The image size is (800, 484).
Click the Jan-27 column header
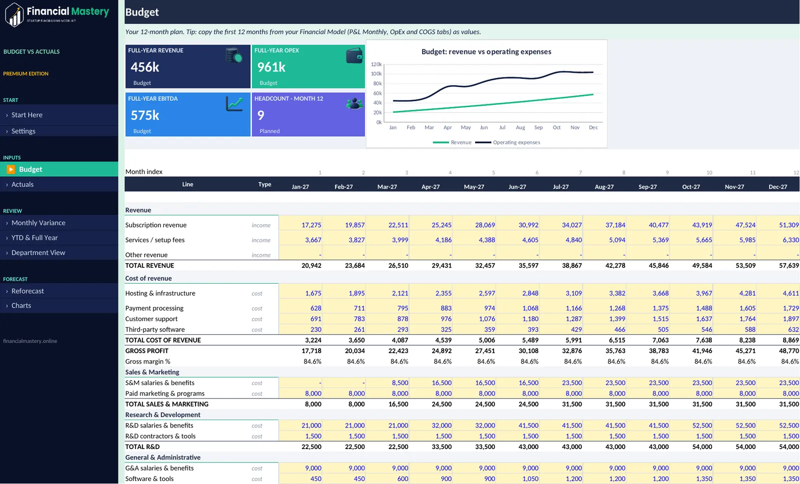[x=300, y=187]
